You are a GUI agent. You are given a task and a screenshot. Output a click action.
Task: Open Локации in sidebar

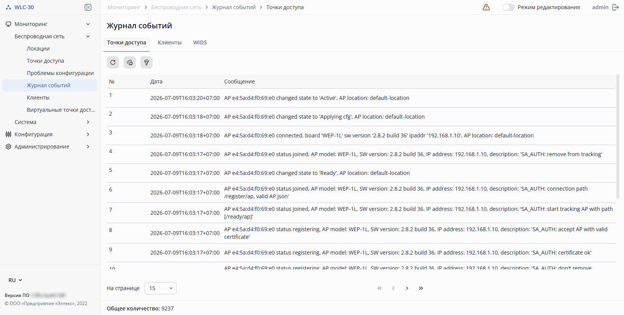tap(38, 49)
